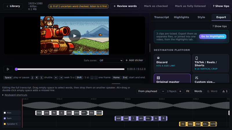Viewport: 232px width, 130px height.
Task: Click the Discord headset icon
Action: click(x=158, y=58)
